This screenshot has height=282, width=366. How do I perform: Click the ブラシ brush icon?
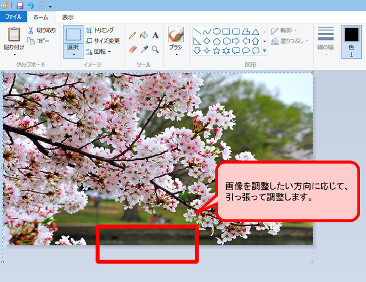[176, 34]
